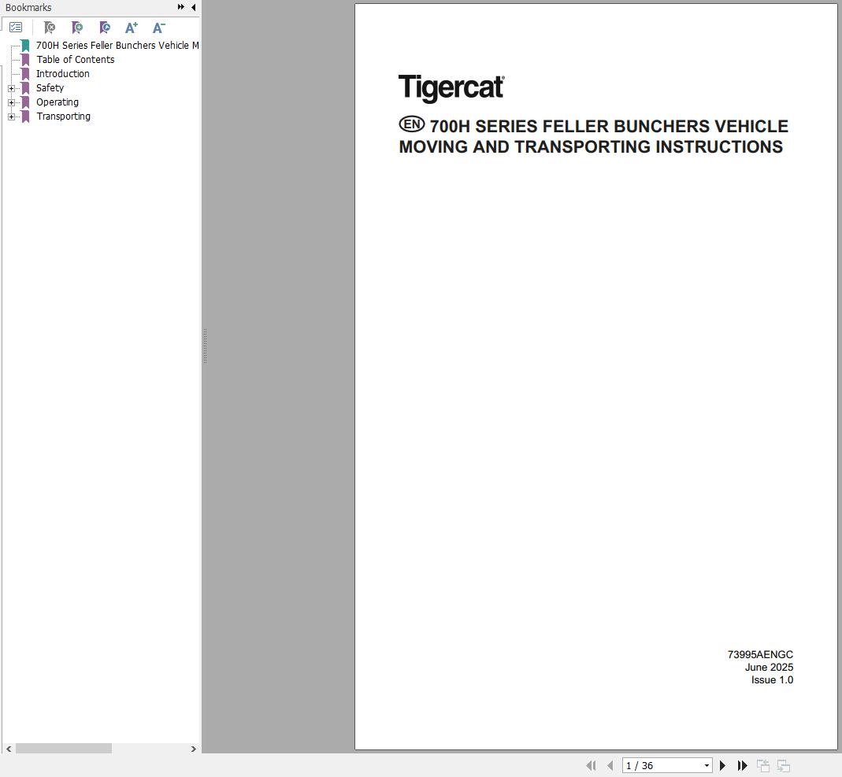Image resolution: width=842 pixels, height=777 pixels.
Task: Go to the next page
Action: coord(723,765)
